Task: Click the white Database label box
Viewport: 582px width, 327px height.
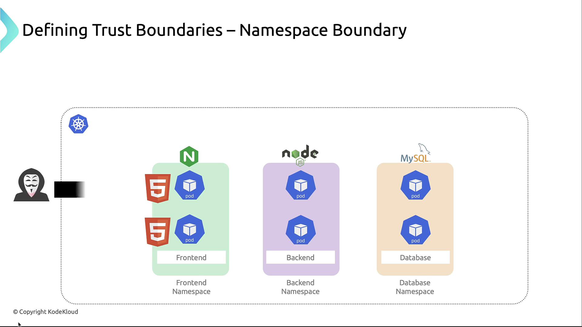Action: tap(415, 257)
